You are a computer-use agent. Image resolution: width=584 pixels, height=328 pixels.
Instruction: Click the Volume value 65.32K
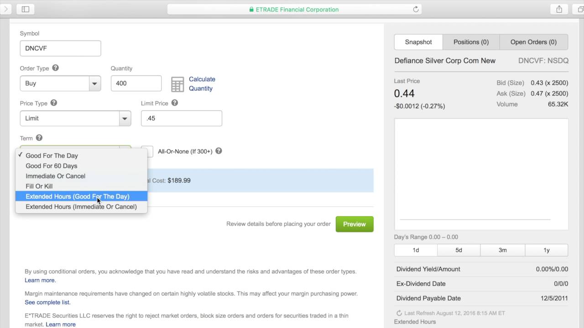pos(558,104)
